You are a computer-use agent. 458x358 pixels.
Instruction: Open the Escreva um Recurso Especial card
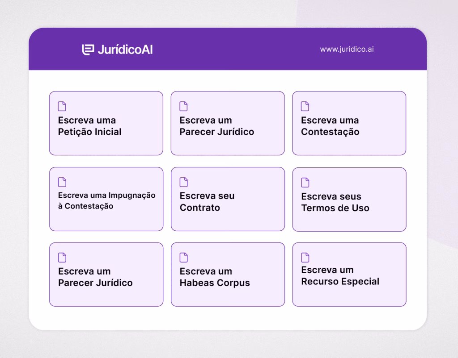349,275
